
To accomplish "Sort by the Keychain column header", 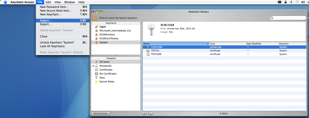I will [292, 44].
